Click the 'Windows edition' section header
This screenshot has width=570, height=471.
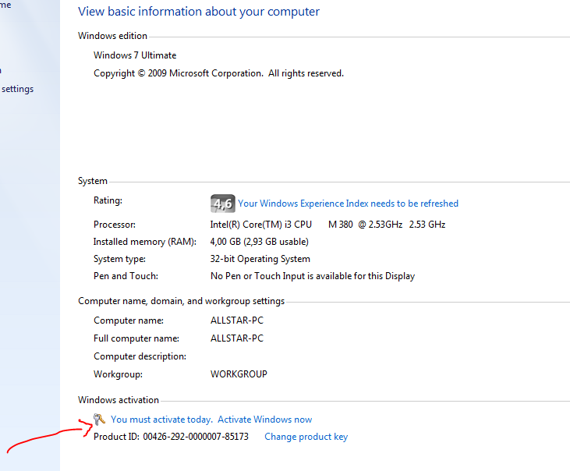(x=112, y=36)
